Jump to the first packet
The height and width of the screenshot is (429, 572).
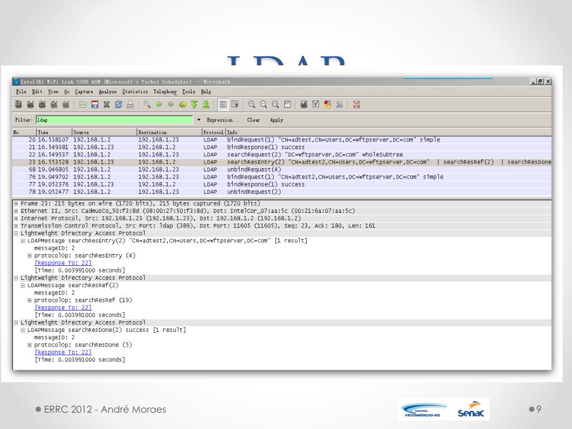point(194,104)
